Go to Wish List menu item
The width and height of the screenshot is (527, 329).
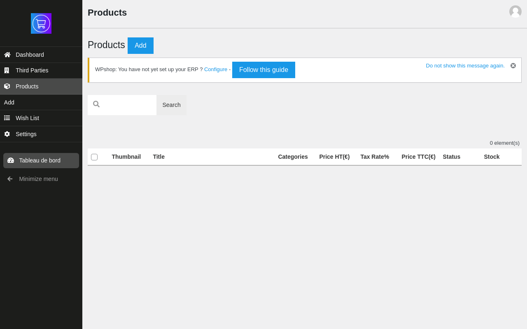click(41, 118)
